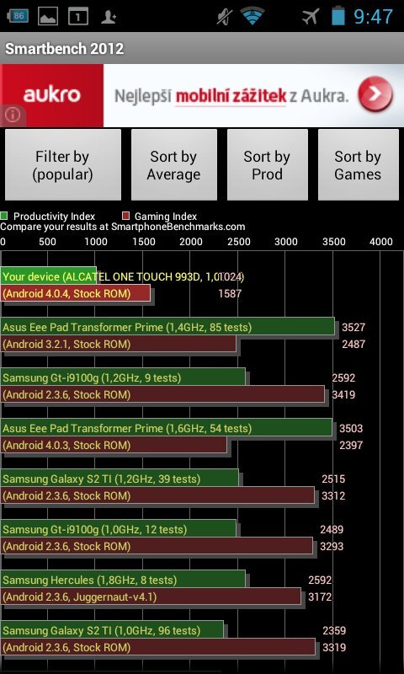Select Your device ALCATEL ONE TOUCH 993D bar
This screenshot has height=674, width=404.
coord(49,275)
